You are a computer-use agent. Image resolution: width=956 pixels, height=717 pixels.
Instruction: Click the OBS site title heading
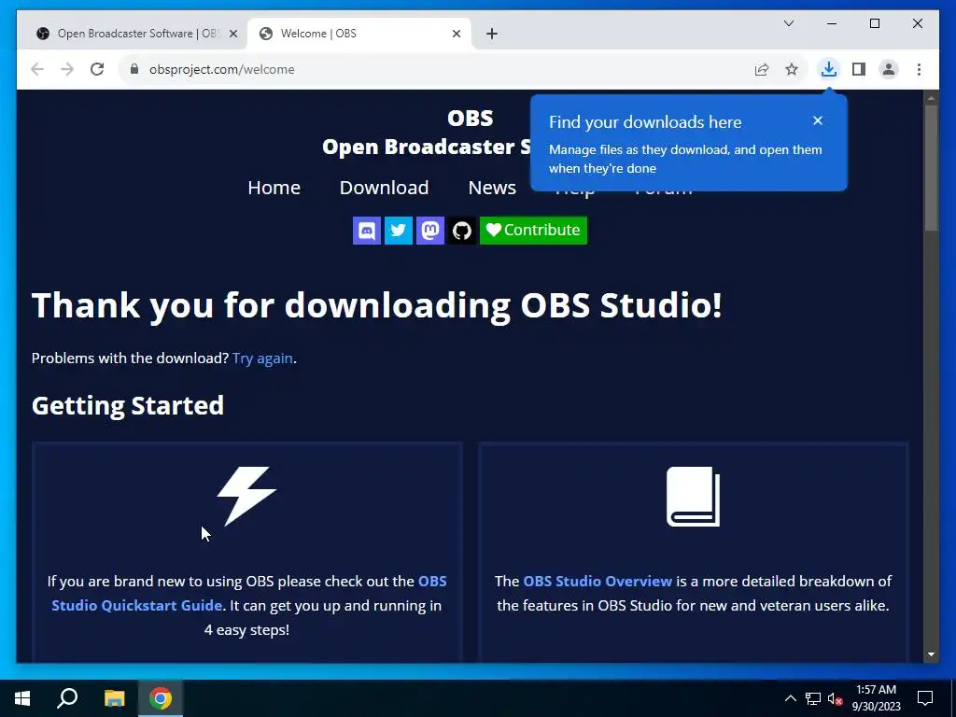[x=471, y=119]
